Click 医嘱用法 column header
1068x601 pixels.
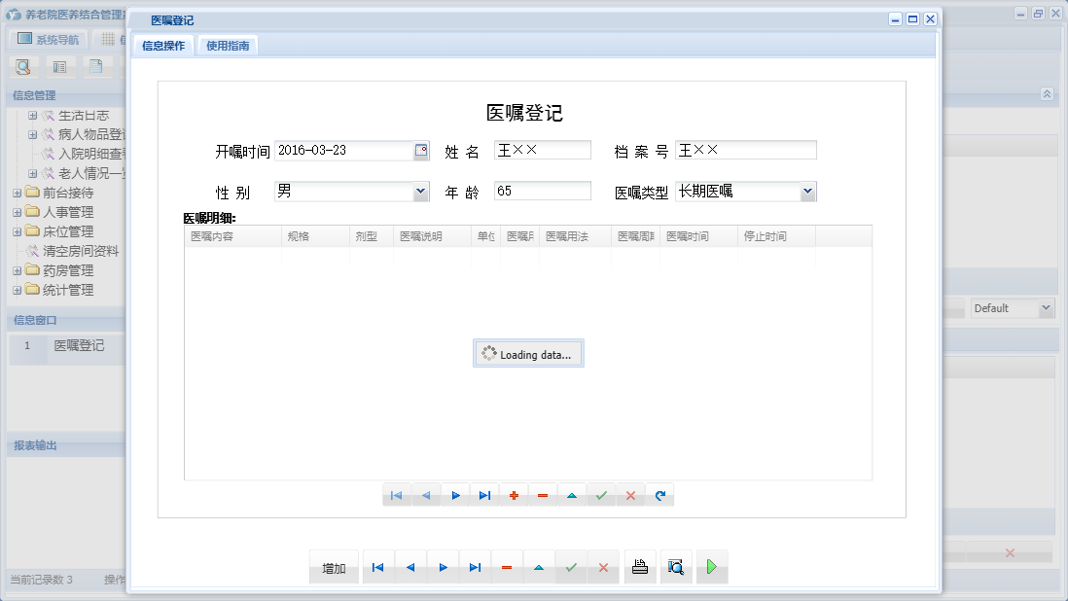[x=576, y=236]
